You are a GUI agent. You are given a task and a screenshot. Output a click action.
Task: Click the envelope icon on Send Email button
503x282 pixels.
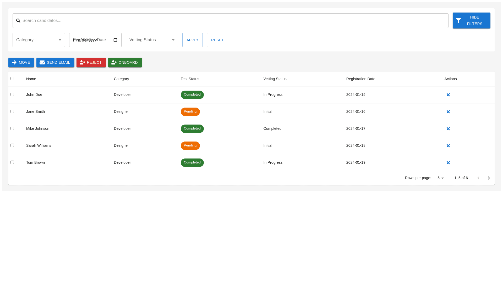tap(42, 62)
